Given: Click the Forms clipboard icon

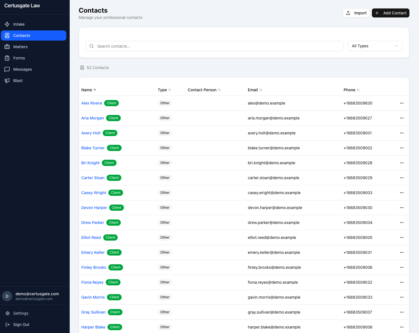Looking at the screenshot, I should (x=7, y=58).
